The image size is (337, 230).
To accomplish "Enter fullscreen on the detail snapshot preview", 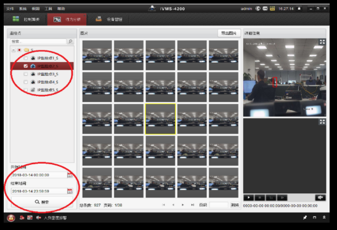I will (x=322, y=42).
